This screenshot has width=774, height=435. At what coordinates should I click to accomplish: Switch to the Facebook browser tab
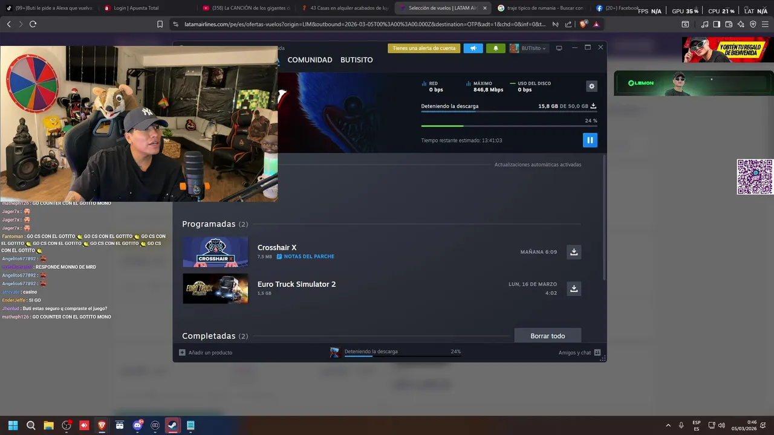pyautogui.click(x=617, y=8)
